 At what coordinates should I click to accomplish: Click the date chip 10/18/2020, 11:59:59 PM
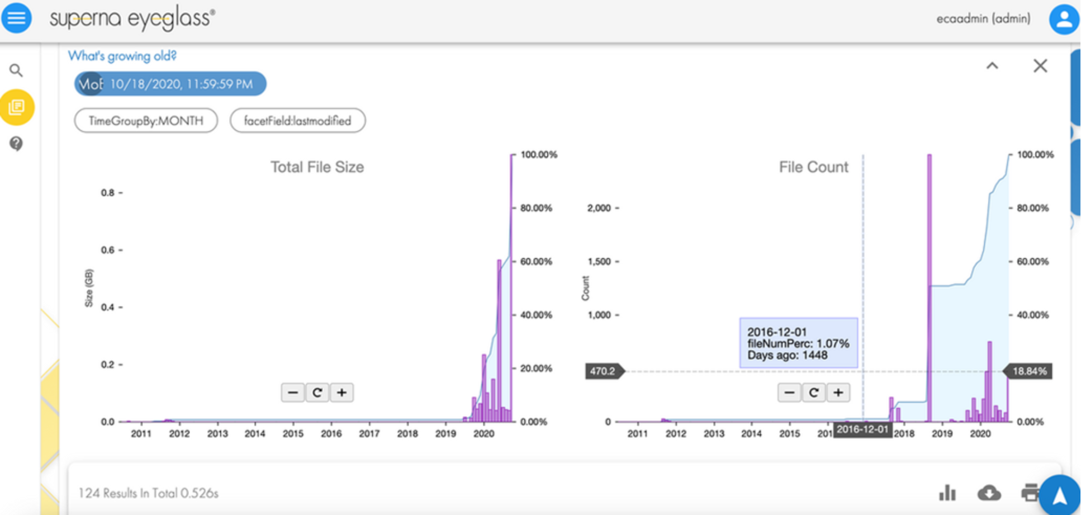(170, 84)
